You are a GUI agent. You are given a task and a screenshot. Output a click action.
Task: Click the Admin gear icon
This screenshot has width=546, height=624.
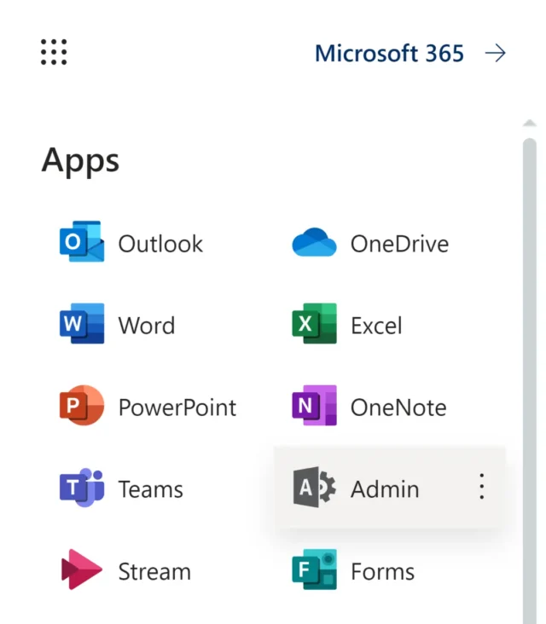pyautogui.click(x=314, y=488)
